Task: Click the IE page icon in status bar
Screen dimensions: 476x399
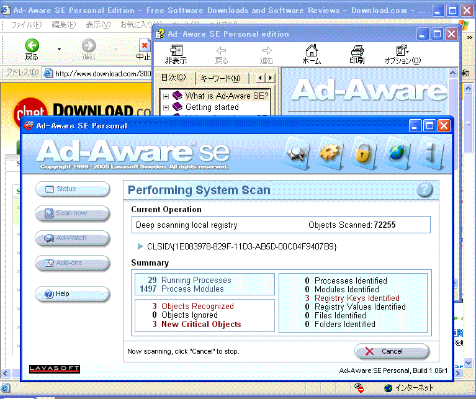Action: click(6, 388)
